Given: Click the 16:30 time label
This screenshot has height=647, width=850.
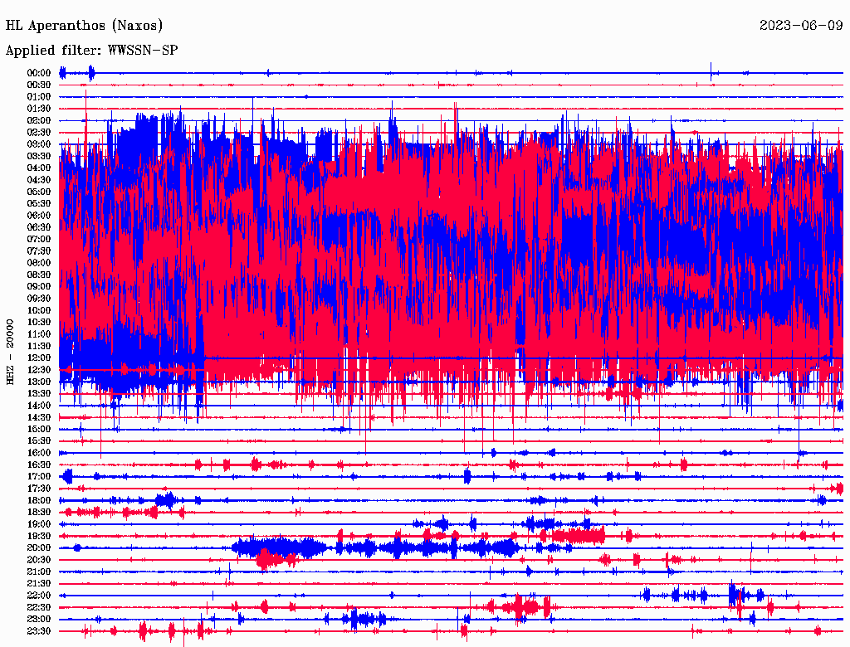Looking at the screenshot, I should pos(39,465).
